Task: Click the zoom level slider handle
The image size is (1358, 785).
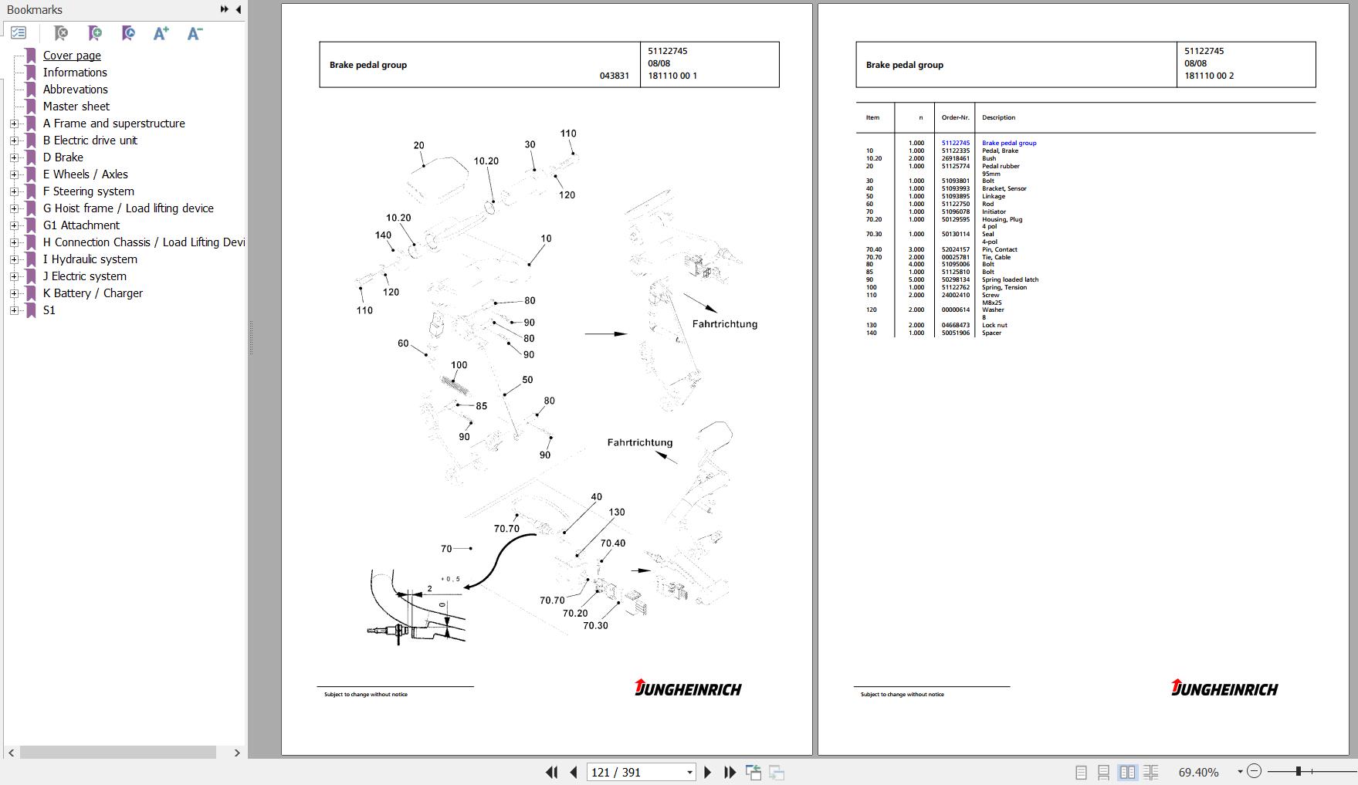Action: coord(1299,771)
